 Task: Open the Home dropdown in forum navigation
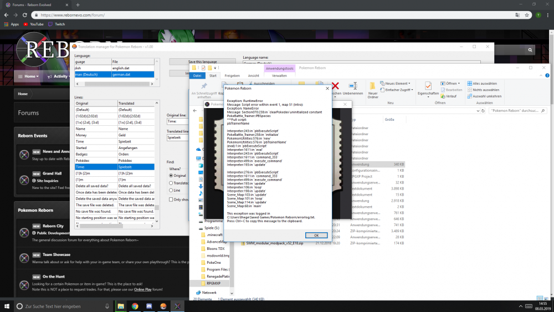(x=28, y=76)
